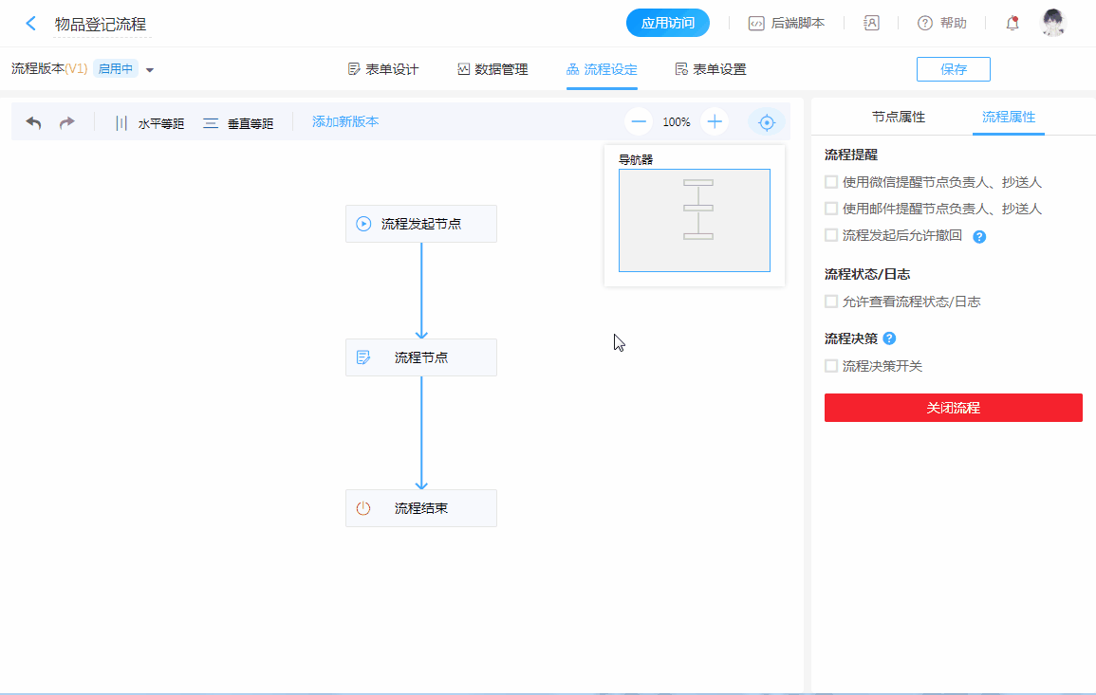Apply 水平等距 horizontal spacing
Image resolution: width=1096 pixels, height=695 pixels.
point(149,123)
